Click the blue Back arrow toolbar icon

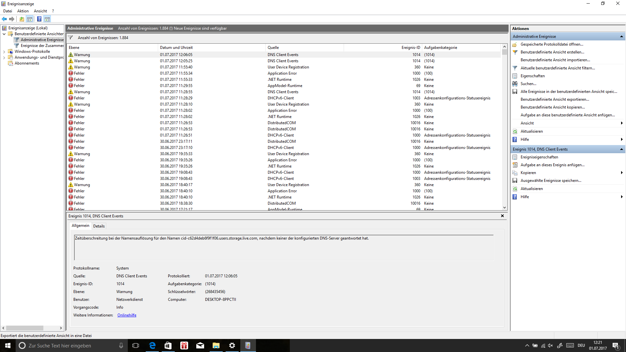click(4, 19)
